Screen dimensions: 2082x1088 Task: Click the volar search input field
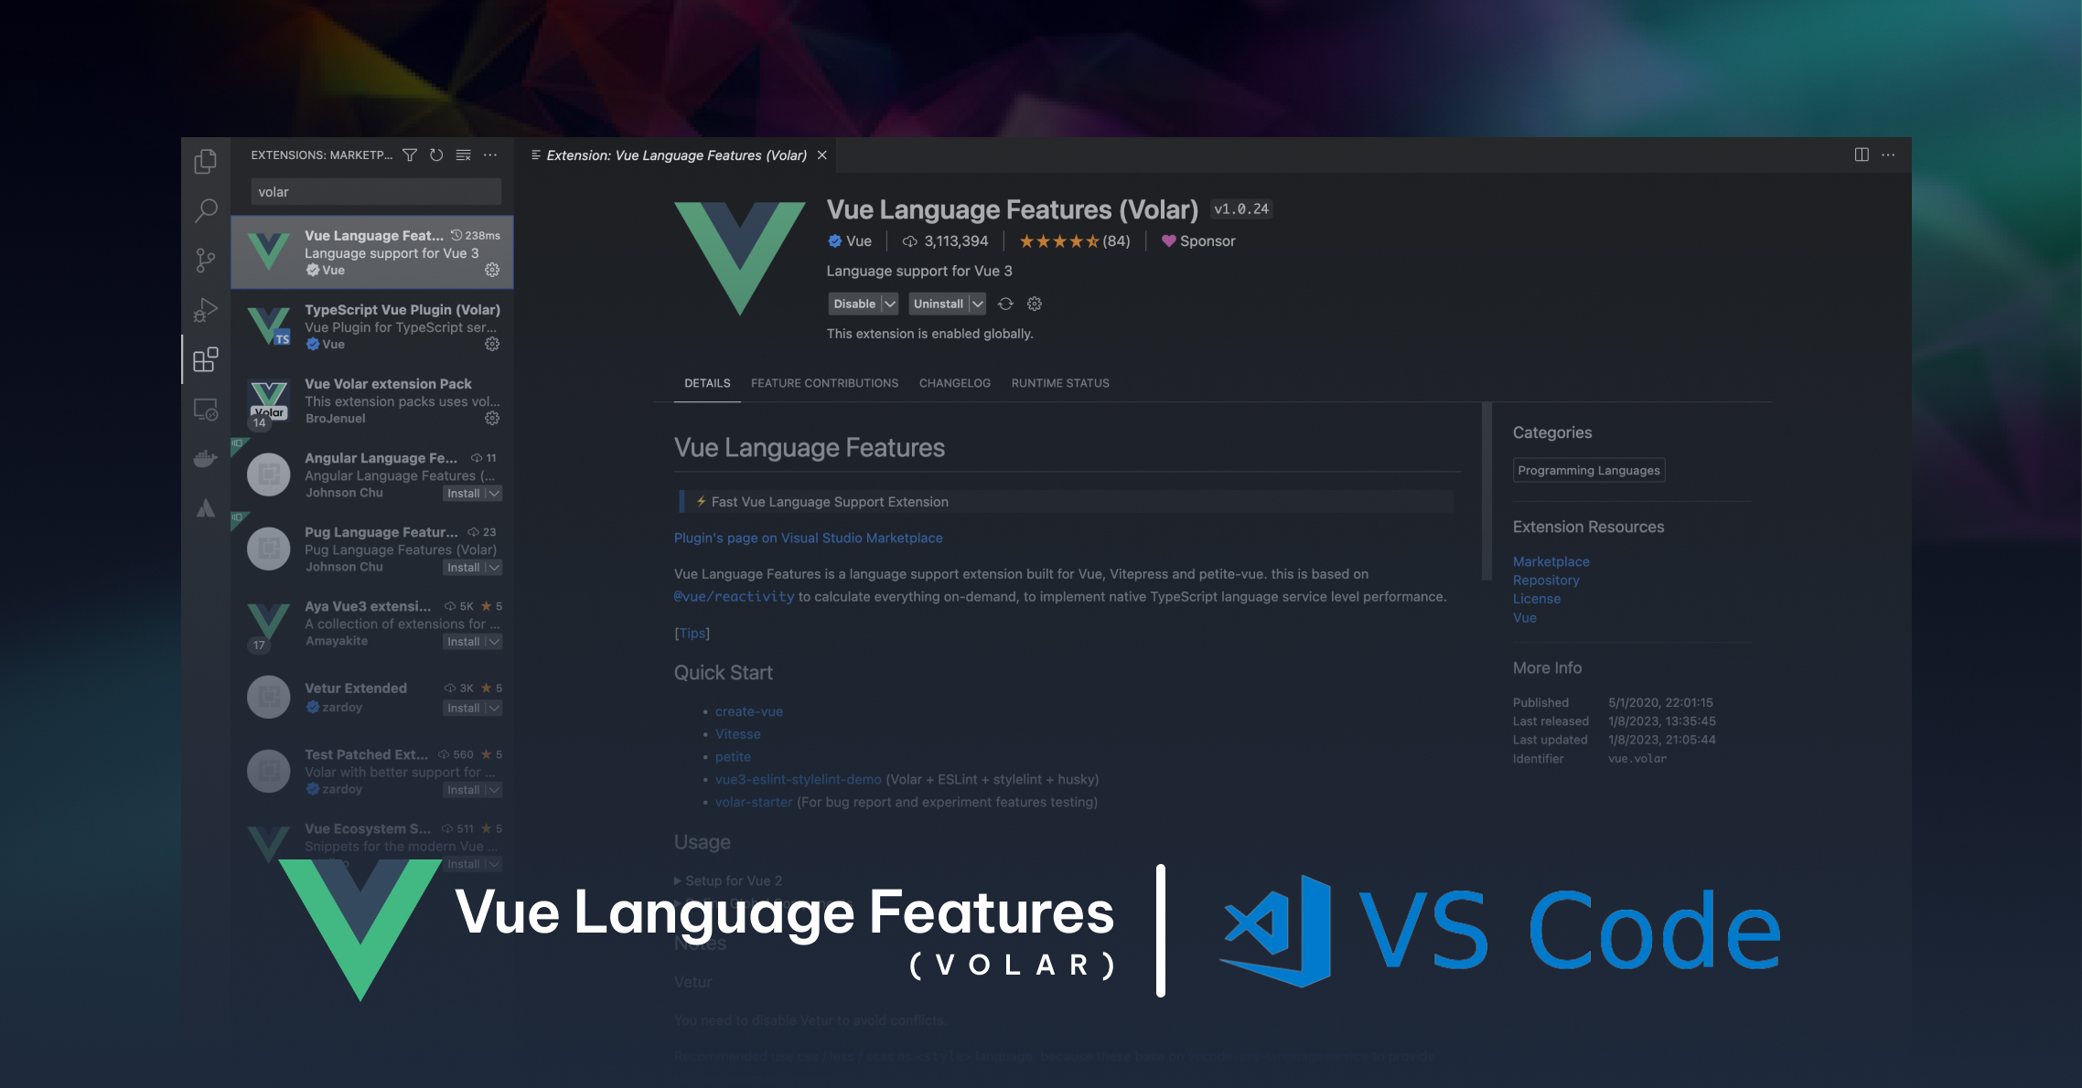coord(371,191)
